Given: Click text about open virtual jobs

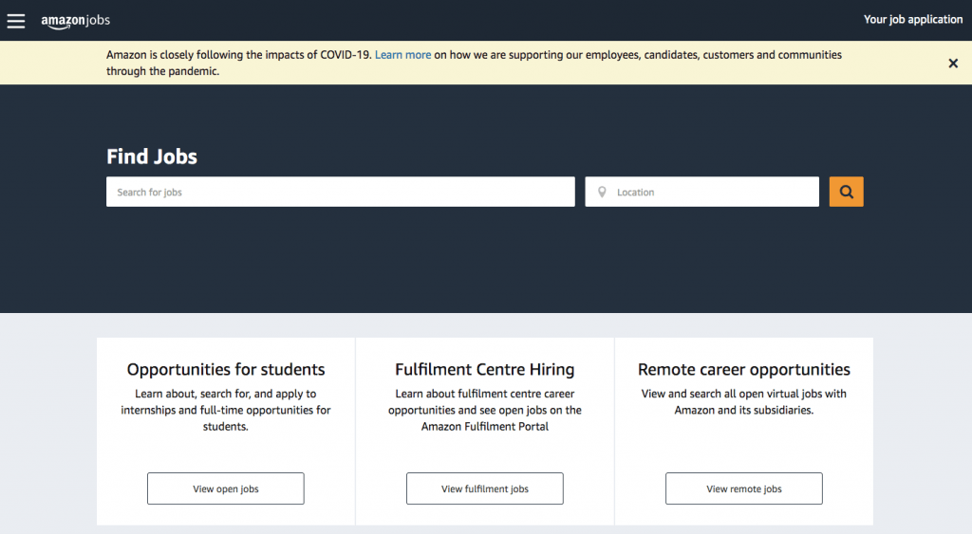Looking at the screenshot, I should tap(744, 402).
